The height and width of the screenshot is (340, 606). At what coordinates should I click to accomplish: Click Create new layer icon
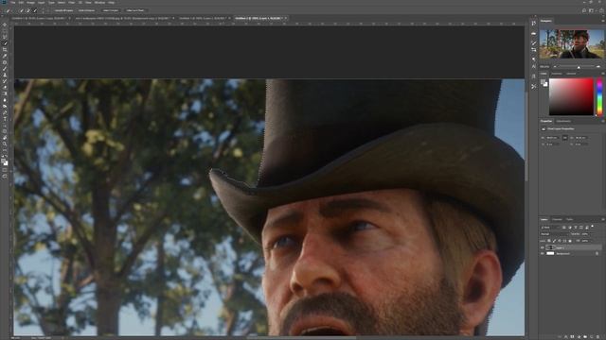click(591, 337)
